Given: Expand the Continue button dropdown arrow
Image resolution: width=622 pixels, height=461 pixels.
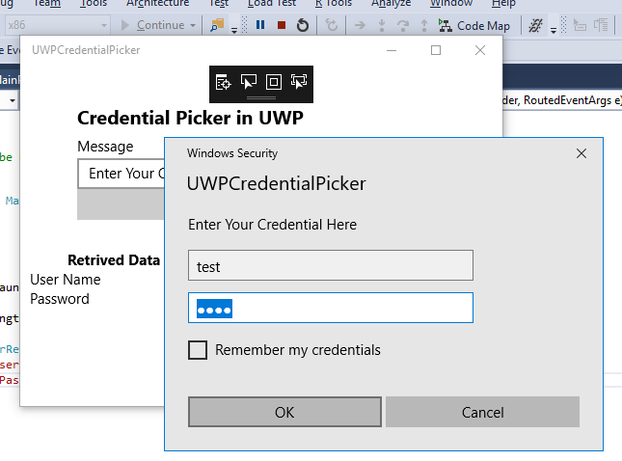Looking at the screenshot, I should click(192, 25).
